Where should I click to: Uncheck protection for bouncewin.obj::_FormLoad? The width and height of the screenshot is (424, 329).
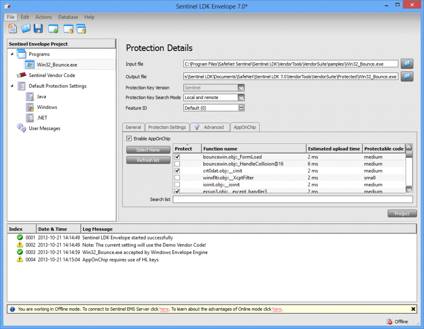(177, 157)
